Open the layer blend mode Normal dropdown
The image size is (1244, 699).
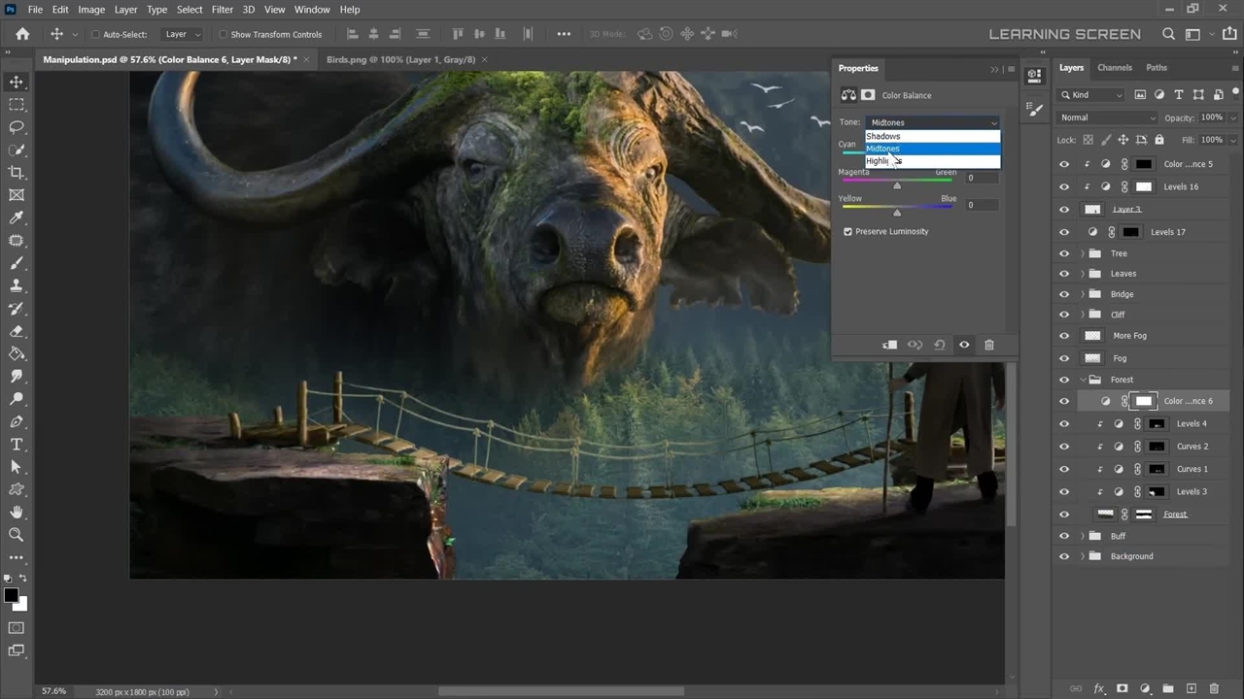click(1107, 117)
